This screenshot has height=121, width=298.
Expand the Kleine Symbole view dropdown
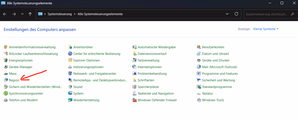click(266, 29)
